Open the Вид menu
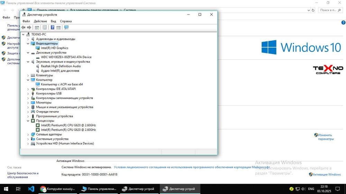The width and height of the screenshot is (346, 194). tap(53, 21)
